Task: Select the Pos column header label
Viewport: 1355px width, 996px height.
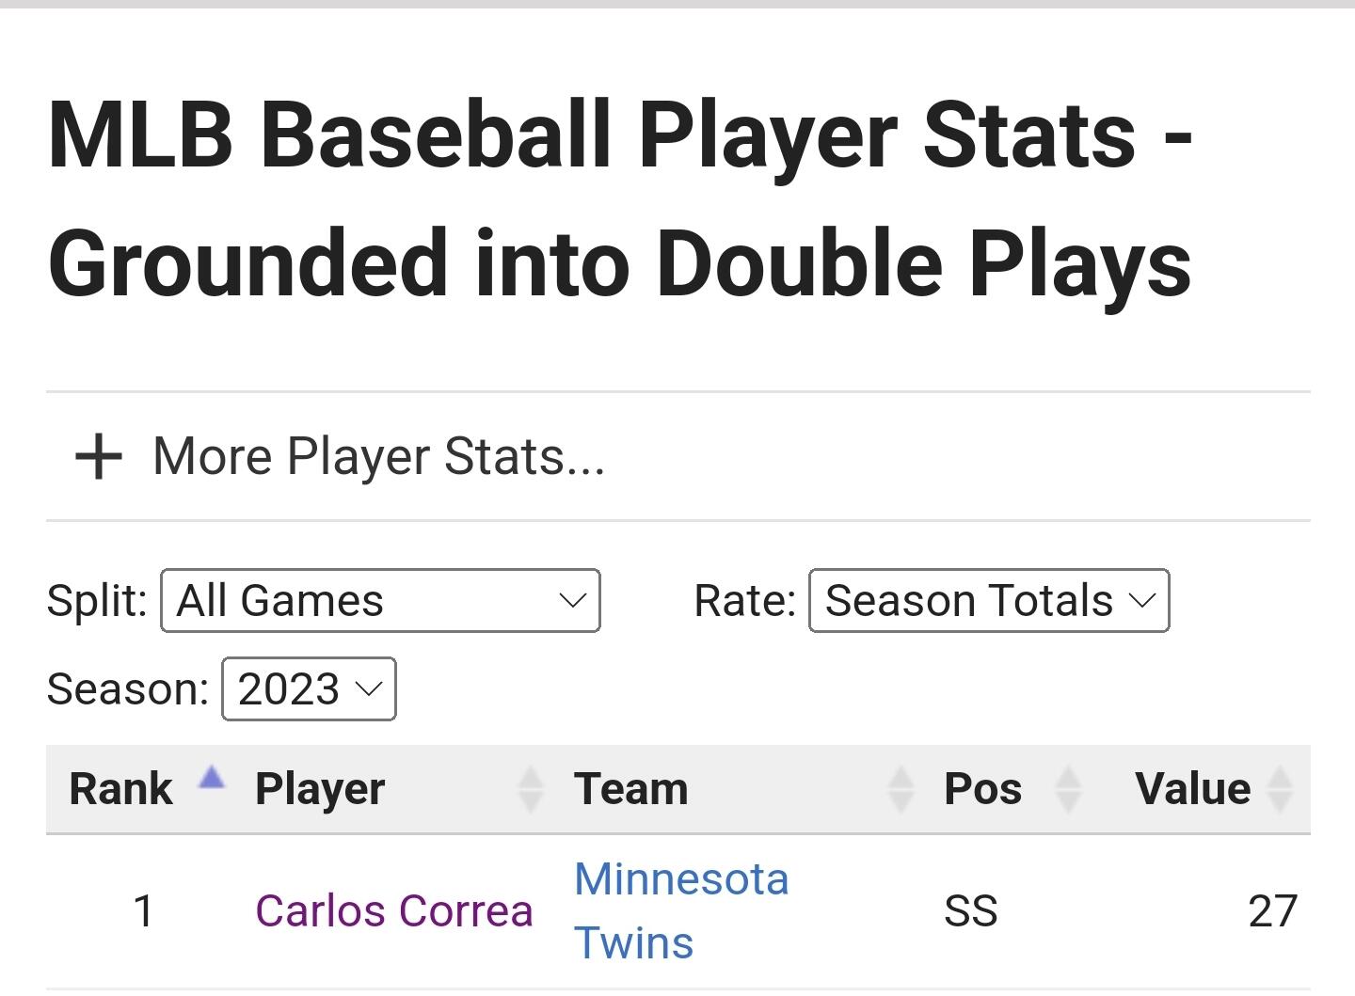Action: pyautogui.click(x=982, y=789)
